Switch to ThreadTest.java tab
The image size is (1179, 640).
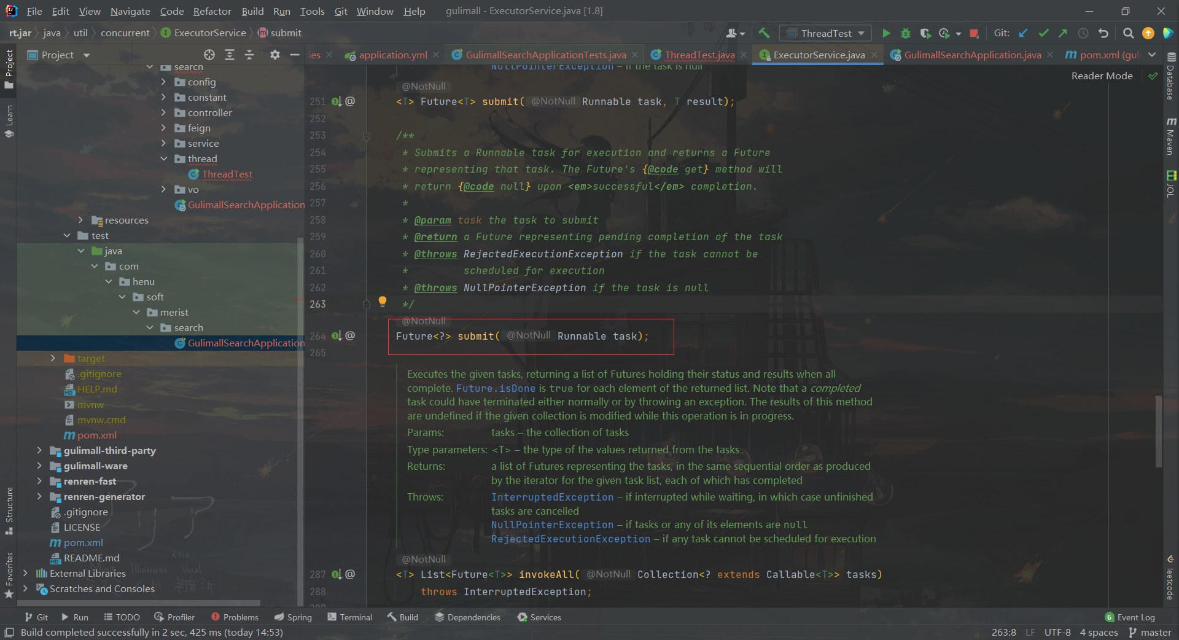699,55
